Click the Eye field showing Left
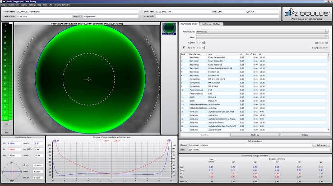The image size is (333, 186). pyautogui.click(x=231, y=12)
